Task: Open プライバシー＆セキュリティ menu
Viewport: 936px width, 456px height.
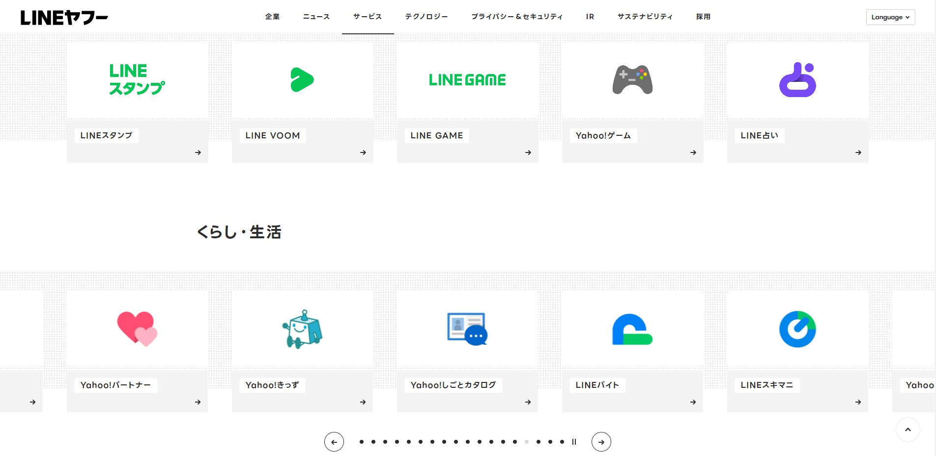Action: click(517, 17)
